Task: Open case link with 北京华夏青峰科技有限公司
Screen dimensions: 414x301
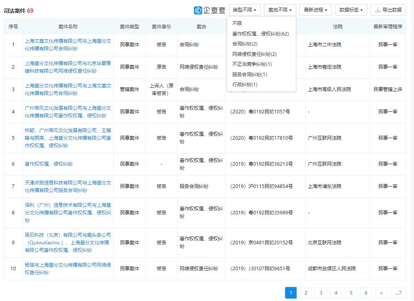Action: (x=68, y=67)
